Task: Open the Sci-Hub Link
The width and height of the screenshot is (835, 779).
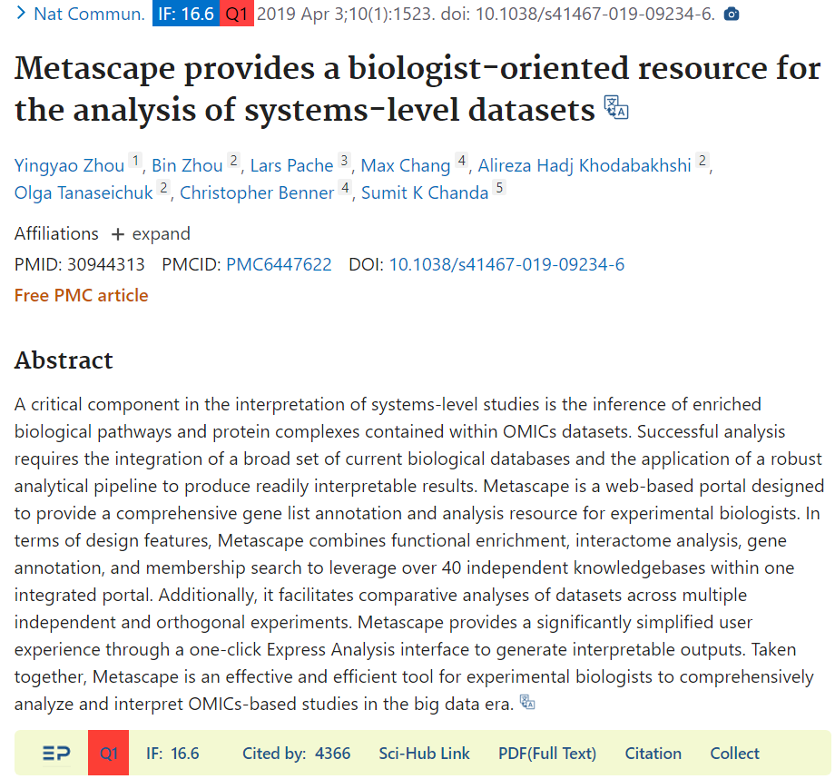Action: click(x=424, y=754)
